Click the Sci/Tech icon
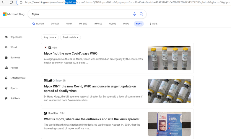The width and height of the screenshot is (231, 139). click(x=6, y=98)
